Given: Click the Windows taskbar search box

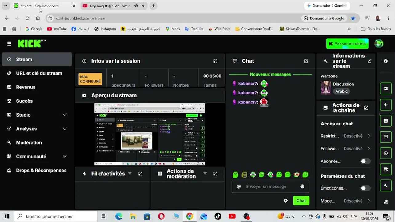Looking at the screenshot, I should coord(55,216).
